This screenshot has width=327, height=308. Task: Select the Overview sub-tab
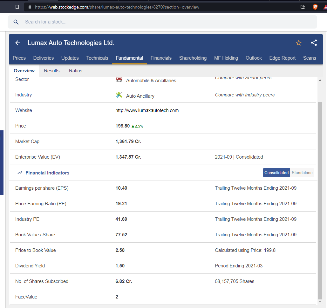[24, 71]
